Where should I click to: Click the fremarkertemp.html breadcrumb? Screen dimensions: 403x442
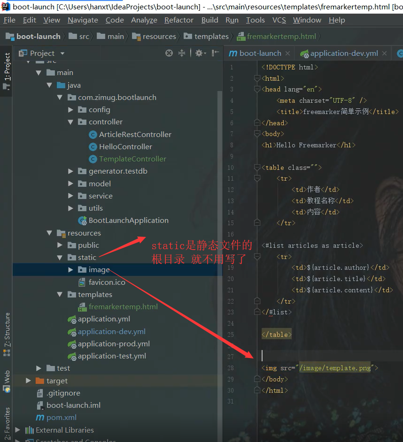tap(277, 36)
